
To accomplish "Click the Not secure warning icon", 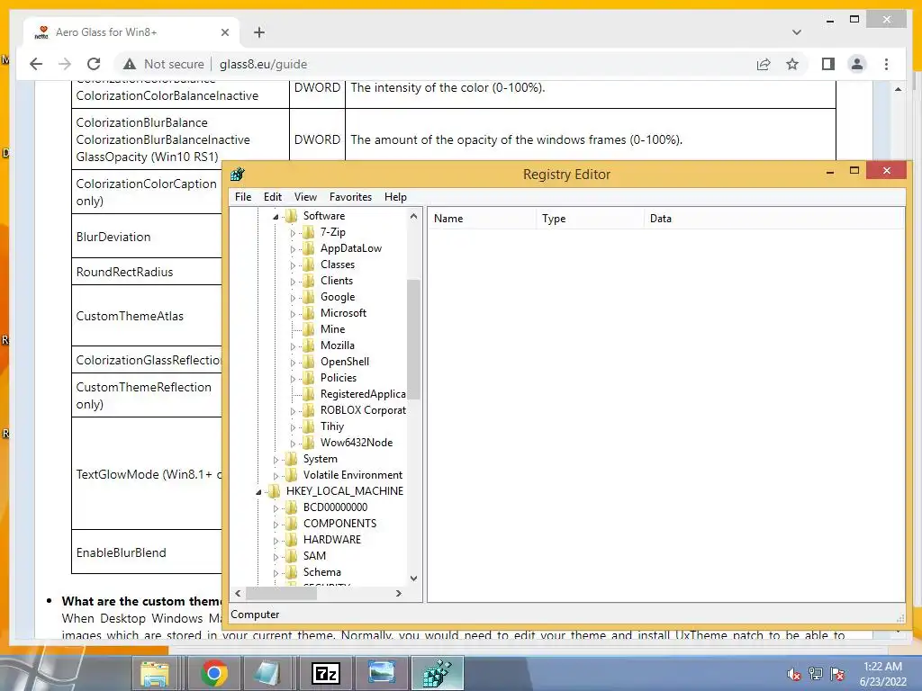I will (130, 64).
